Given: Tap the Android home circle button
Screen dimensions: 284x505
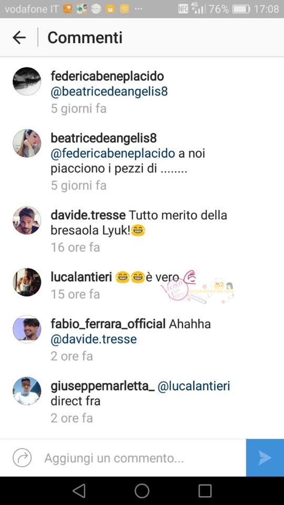Looking at the screenshot, I should click(x=142, y=491).
